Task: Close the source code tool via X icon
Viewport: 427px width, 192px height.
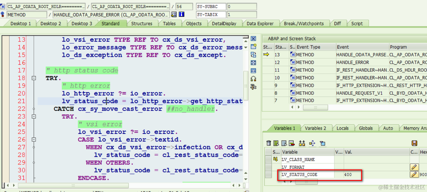Action: pos(253,39)
